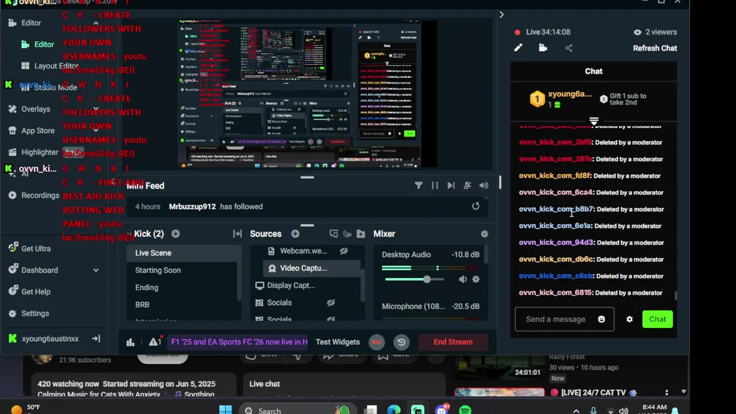Collapse the top Editor sidebar group
The height and width of the screenshot is (414, 736).
(x=96, y=23)
